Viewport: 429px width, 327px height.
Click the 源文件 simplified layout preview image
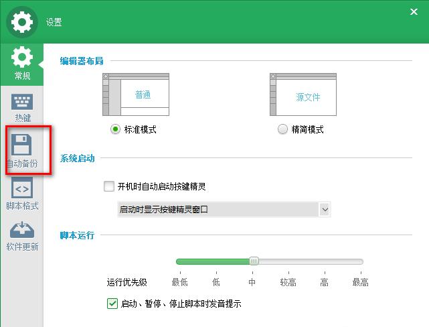click(303, 96)
